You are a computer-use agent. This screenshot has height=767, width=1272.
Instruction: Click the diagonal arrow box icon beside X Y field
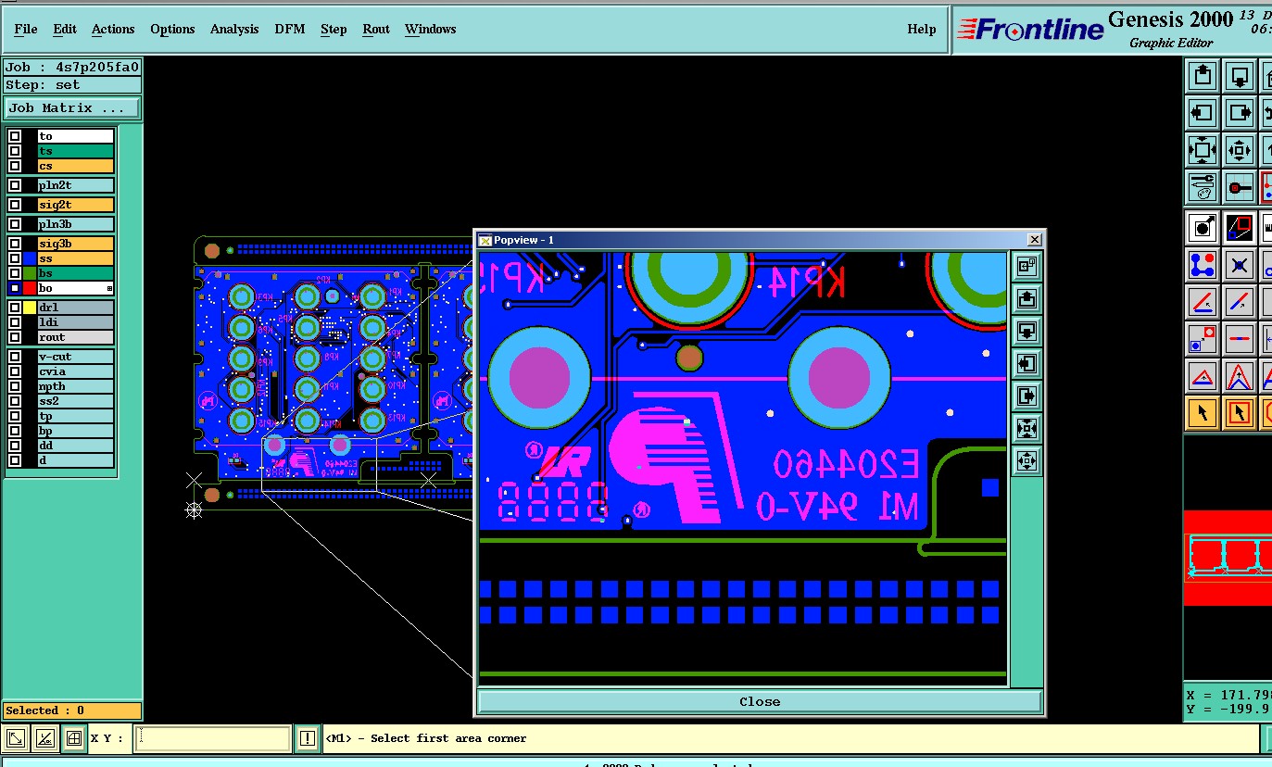click(16, 738)
